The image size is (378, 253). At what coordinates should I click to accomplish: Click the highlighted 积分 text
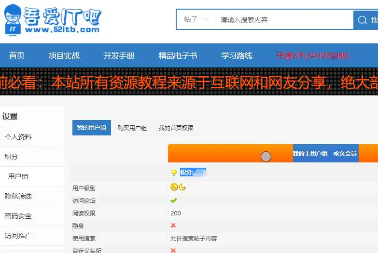click(x=193, y=173)
